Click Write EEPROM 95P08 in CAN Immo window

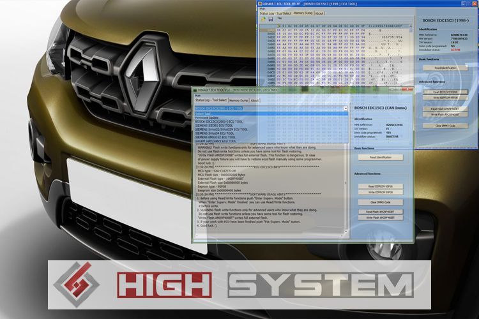381,192
